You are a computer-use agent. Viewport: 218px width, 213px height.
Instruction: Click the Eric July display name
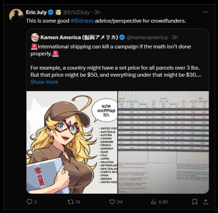tap(36, 12)
